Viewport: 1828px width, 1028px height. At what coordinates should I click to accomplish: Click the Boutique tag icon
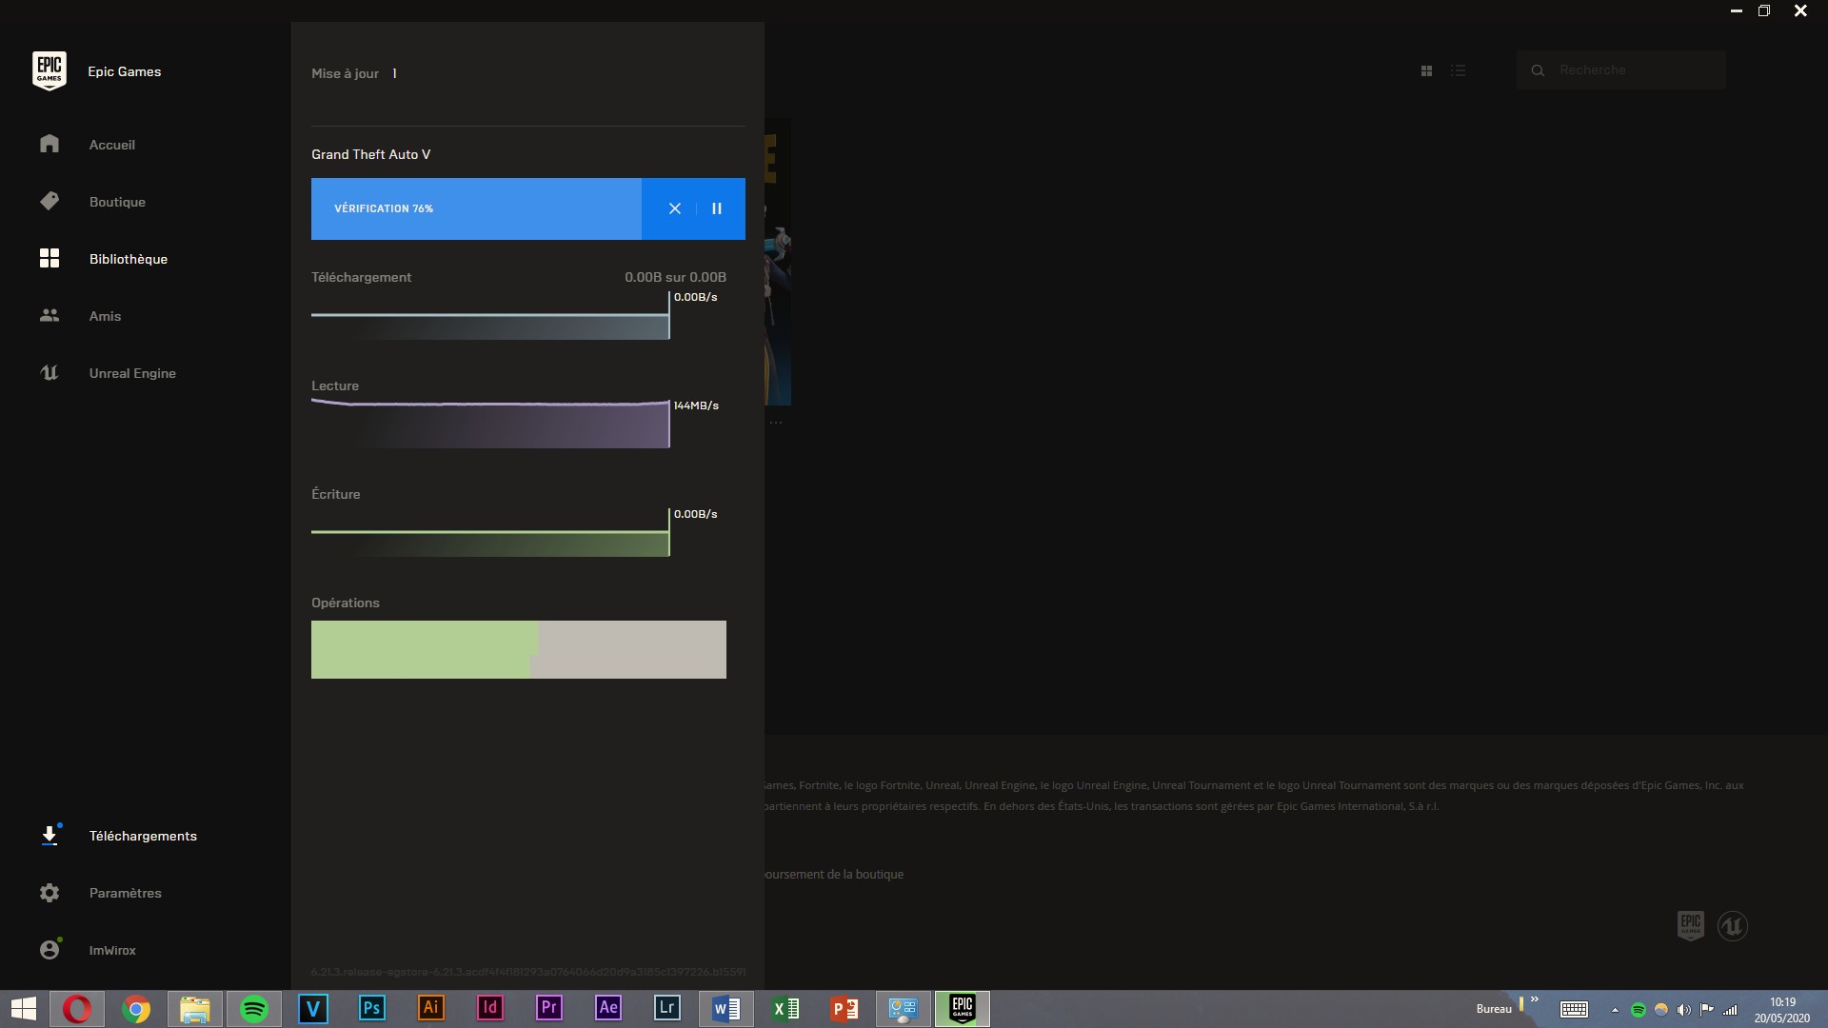coord(50,201)
